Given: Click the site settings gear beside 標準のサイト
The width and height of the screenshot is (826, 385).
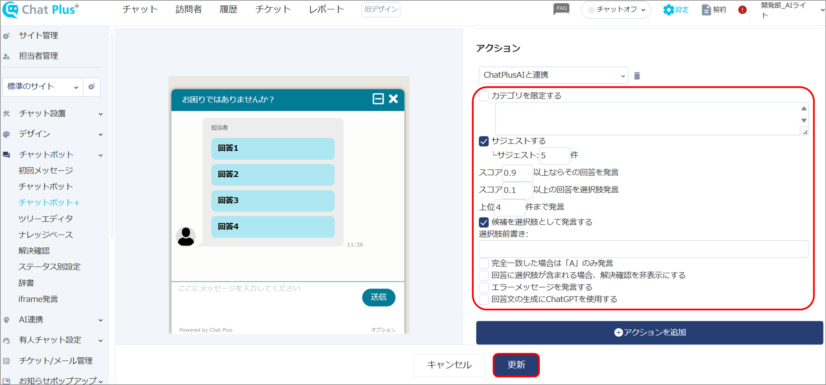Looking at the screenshot, I should 92,87.
